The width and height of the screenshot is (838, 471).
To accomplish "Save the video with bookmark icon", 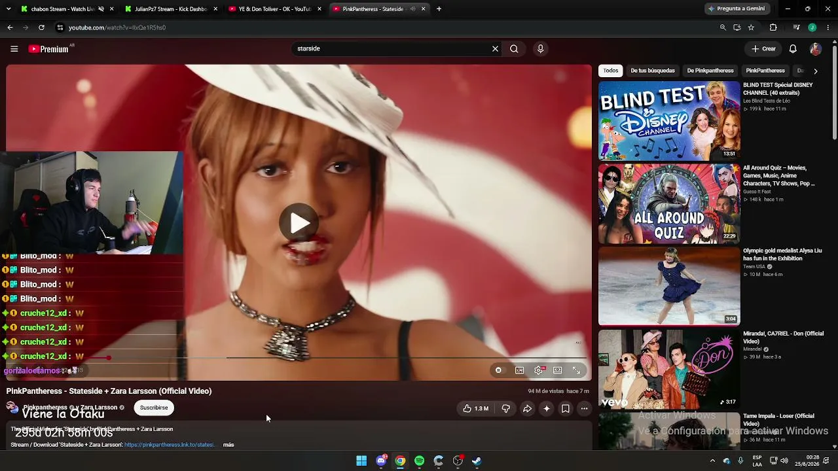I will pos(566,409).
